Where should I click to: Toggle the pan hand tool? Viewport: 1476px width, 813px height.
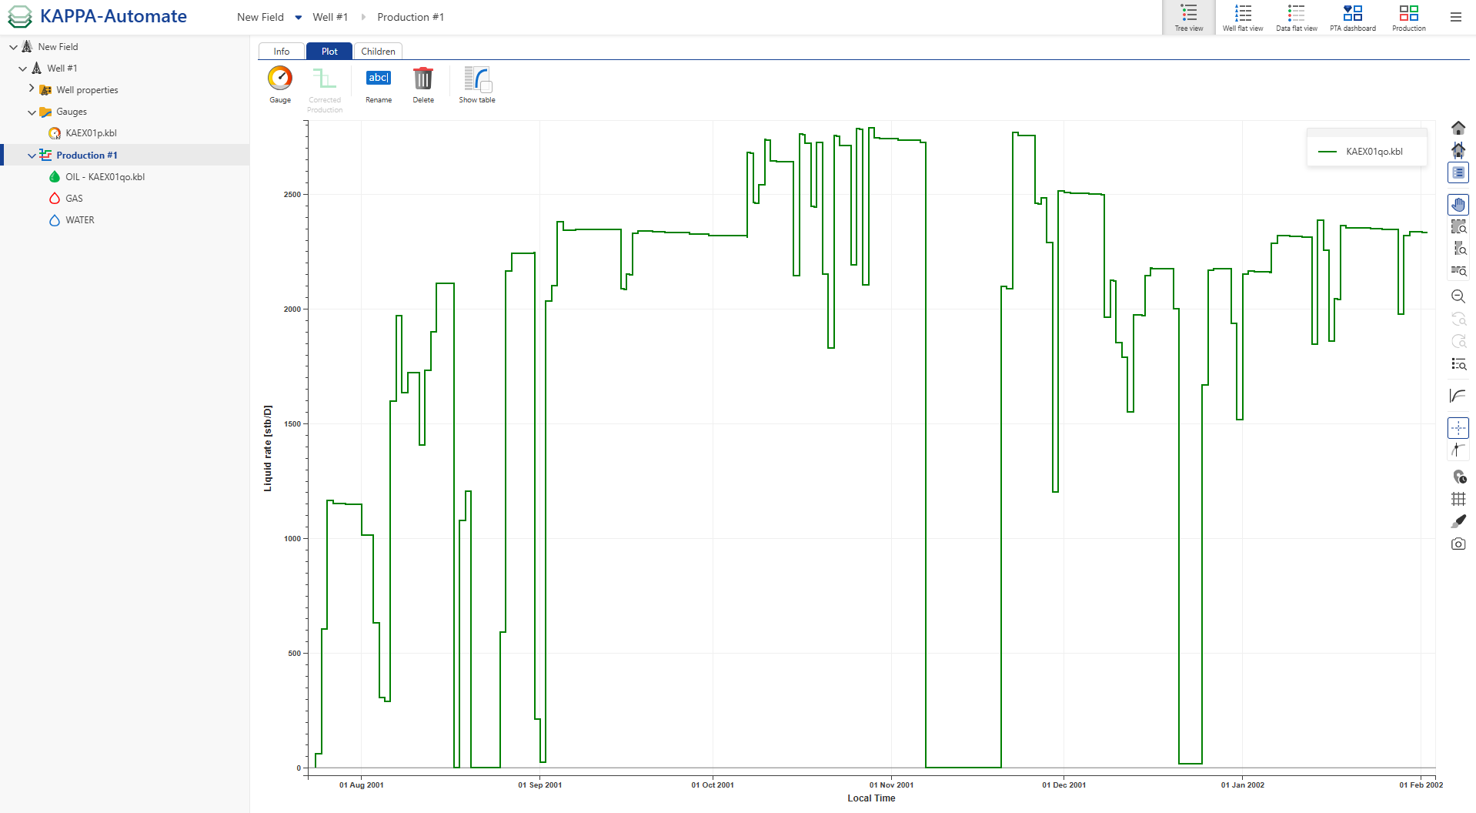(1458, 205)
